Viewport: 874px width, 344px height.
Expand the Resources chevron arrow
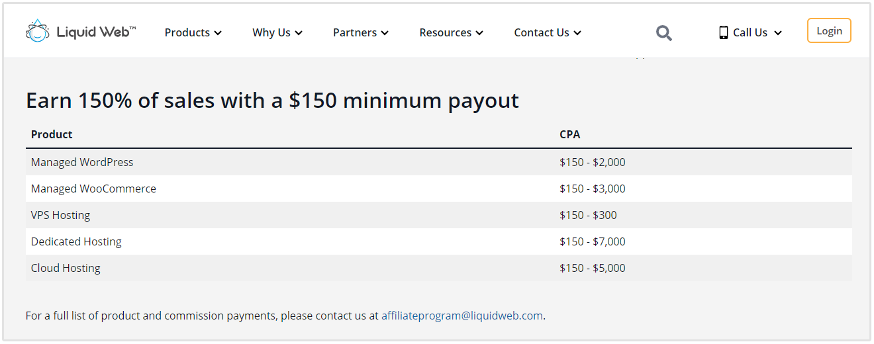(479, 33)
